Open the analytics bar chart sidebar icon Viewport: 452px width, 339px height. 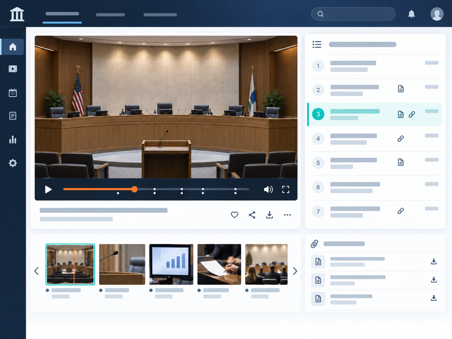[x=13, y=140]
